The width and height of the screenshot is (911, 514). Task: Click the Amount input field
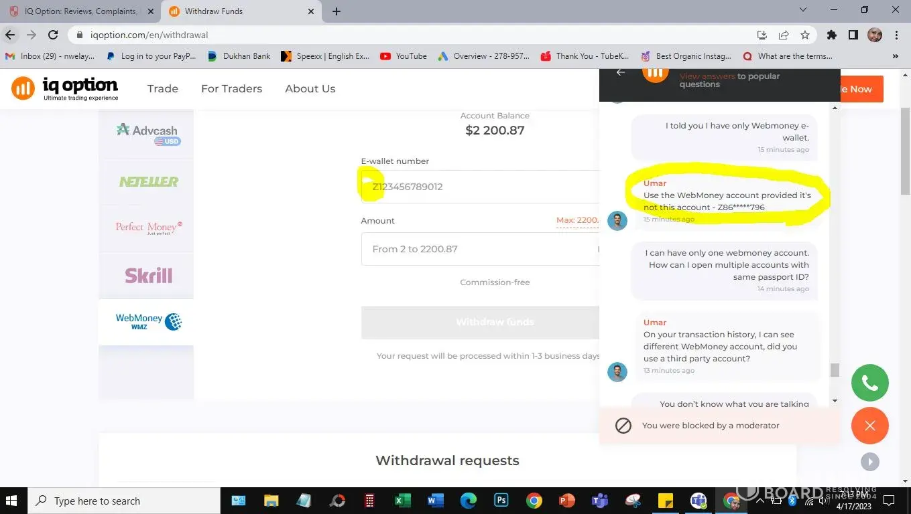(480, 249)
